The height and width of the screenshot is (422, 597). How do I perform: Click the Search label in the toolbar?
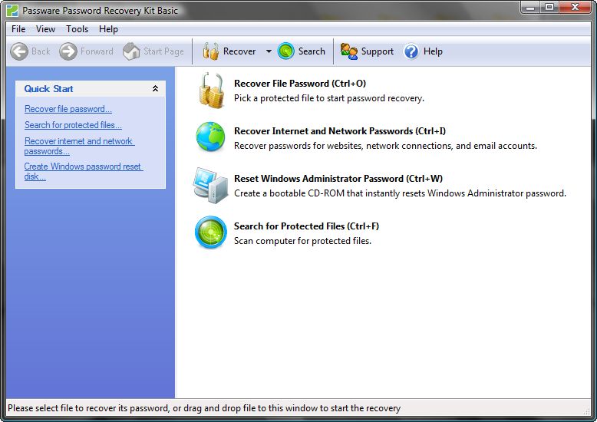[x=312, y=51]
